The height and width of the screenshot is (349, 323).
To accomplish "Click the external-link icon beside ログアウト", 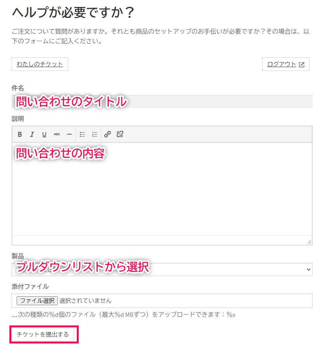I will coord(302,65).
